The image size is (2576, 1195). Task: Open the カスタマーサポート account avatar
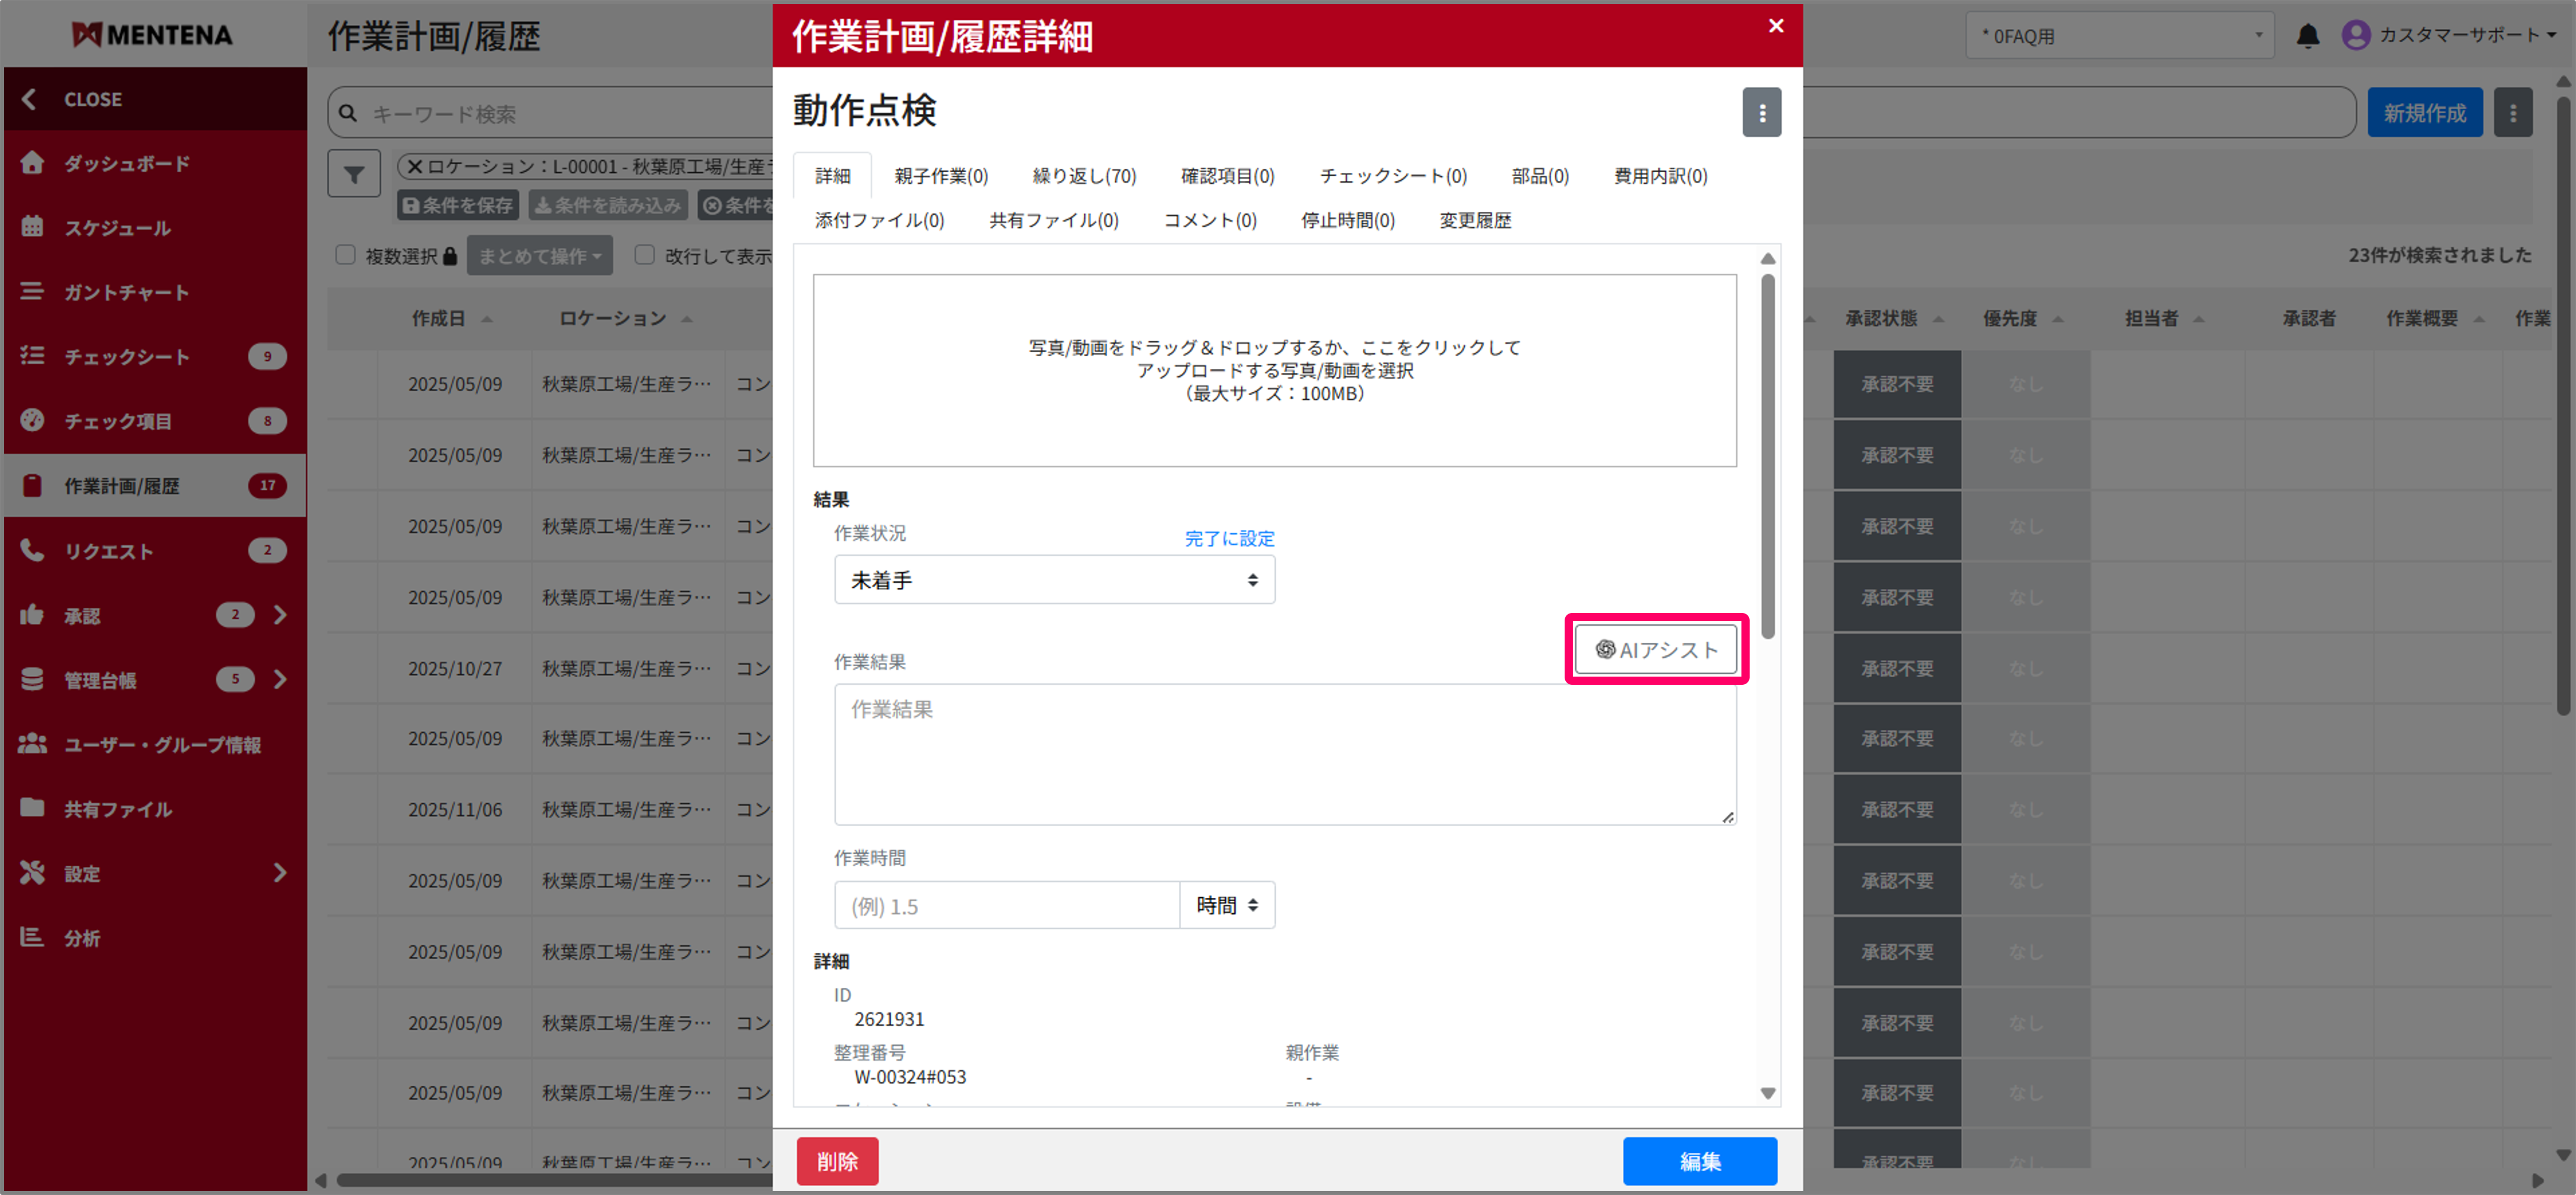2356,35
